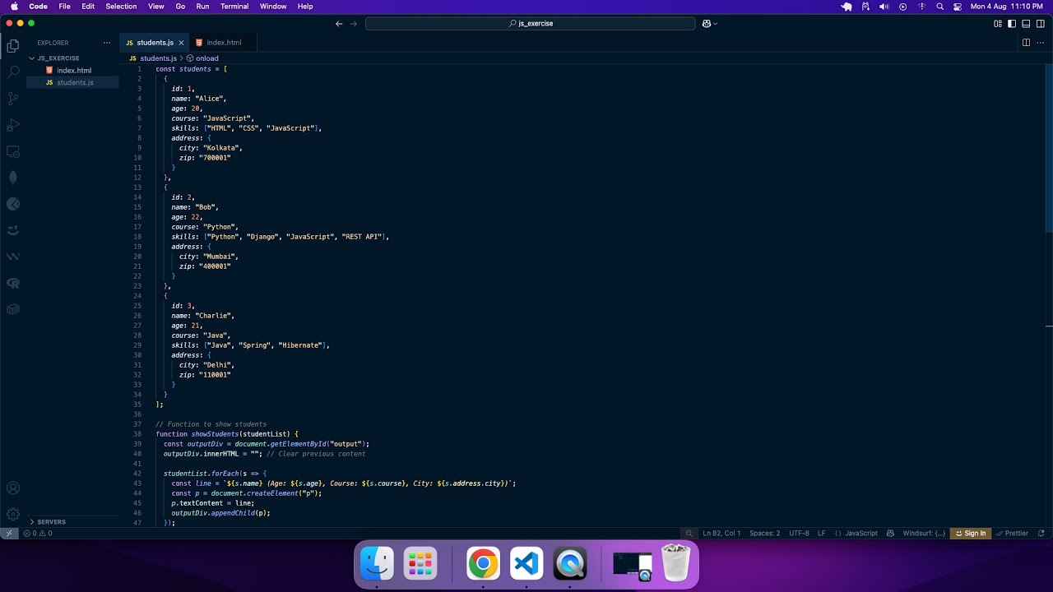The height and width of the screenshot is (592, 1053).
Task: Click Split Editor Right icon
Action: click(1026, 43)
